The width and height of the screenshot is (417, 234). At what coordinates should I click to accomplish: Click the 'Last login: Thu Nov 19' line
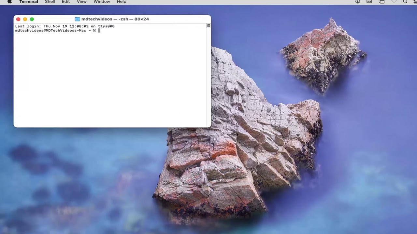click(65, 26)
